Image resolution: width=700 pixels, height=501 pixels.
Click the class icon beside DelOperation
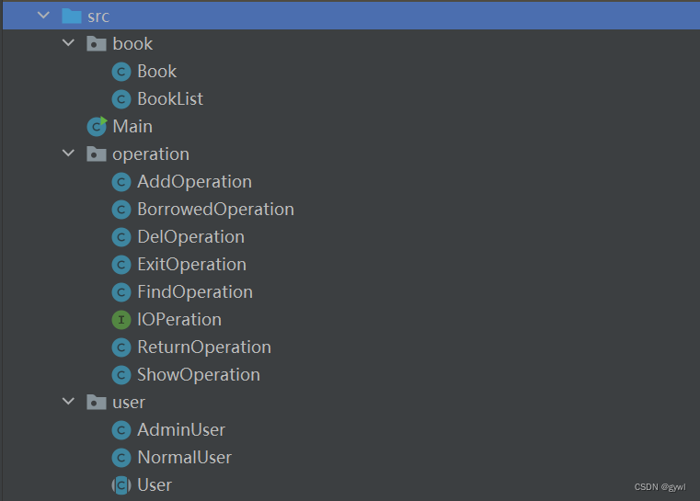tap(121, 237)
